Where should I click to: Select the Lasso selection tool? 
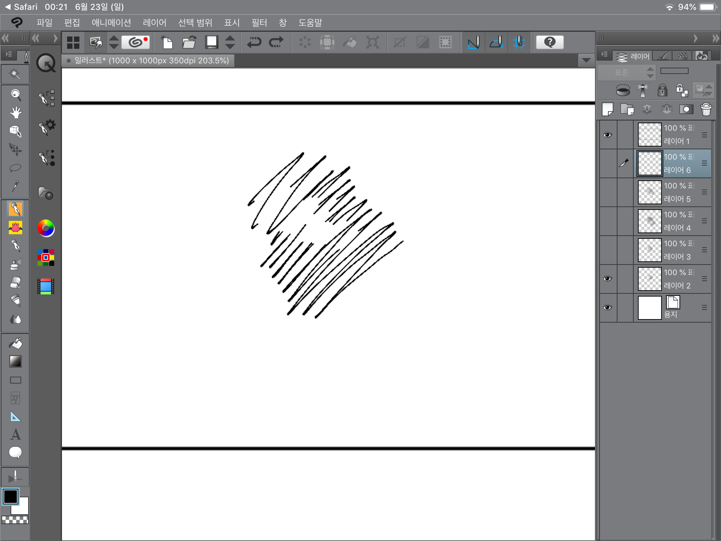pos(15,168)
